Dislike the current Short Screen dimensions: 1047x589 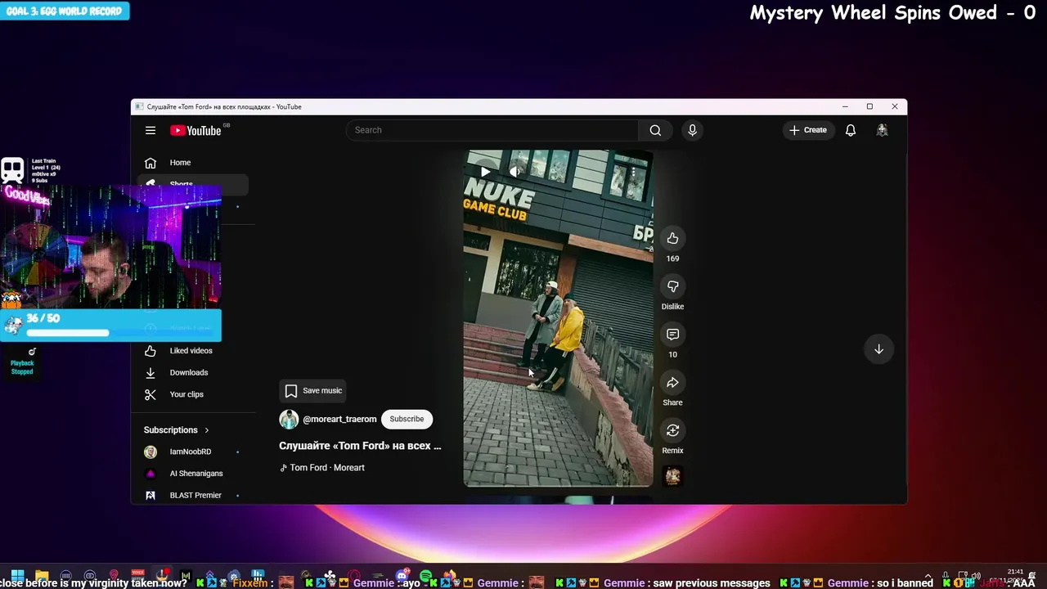tap(672, 286)
